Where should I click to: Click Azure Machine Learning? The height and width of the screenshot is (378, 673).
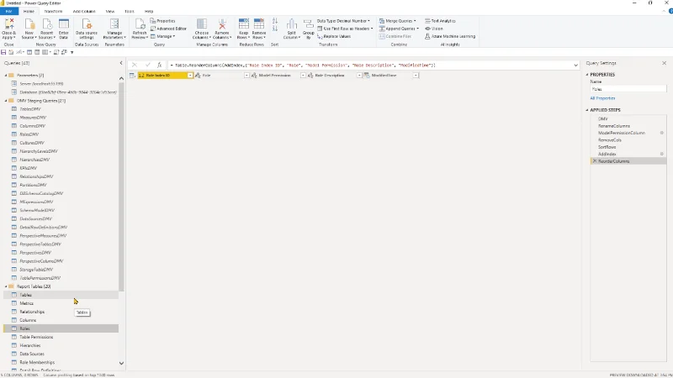coord(450,36)
